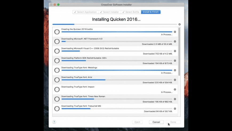
Task: Click the Done button
Action: pos(173,122)
